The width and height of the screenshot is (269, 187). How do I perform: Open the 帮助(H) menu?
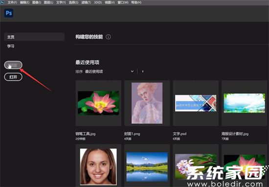point(136,2)
